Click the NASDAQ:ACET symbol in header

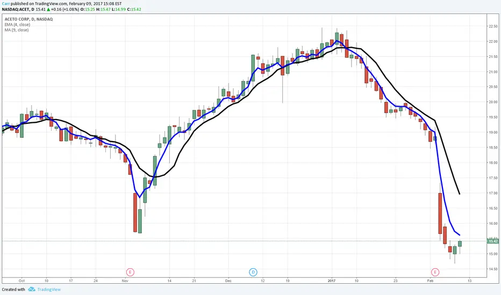16,9
